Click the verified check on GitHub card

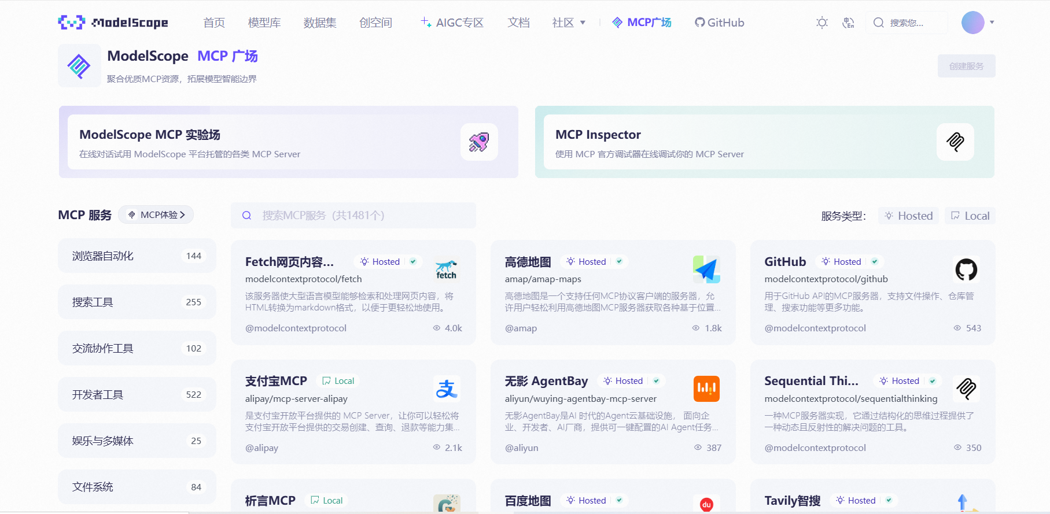(875, 262)
